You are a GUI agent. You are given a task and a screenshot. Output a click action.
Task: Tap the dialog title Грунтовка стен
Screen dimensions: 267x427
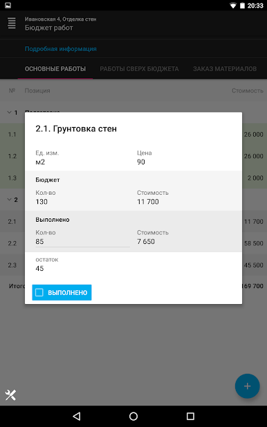[76, 129]
